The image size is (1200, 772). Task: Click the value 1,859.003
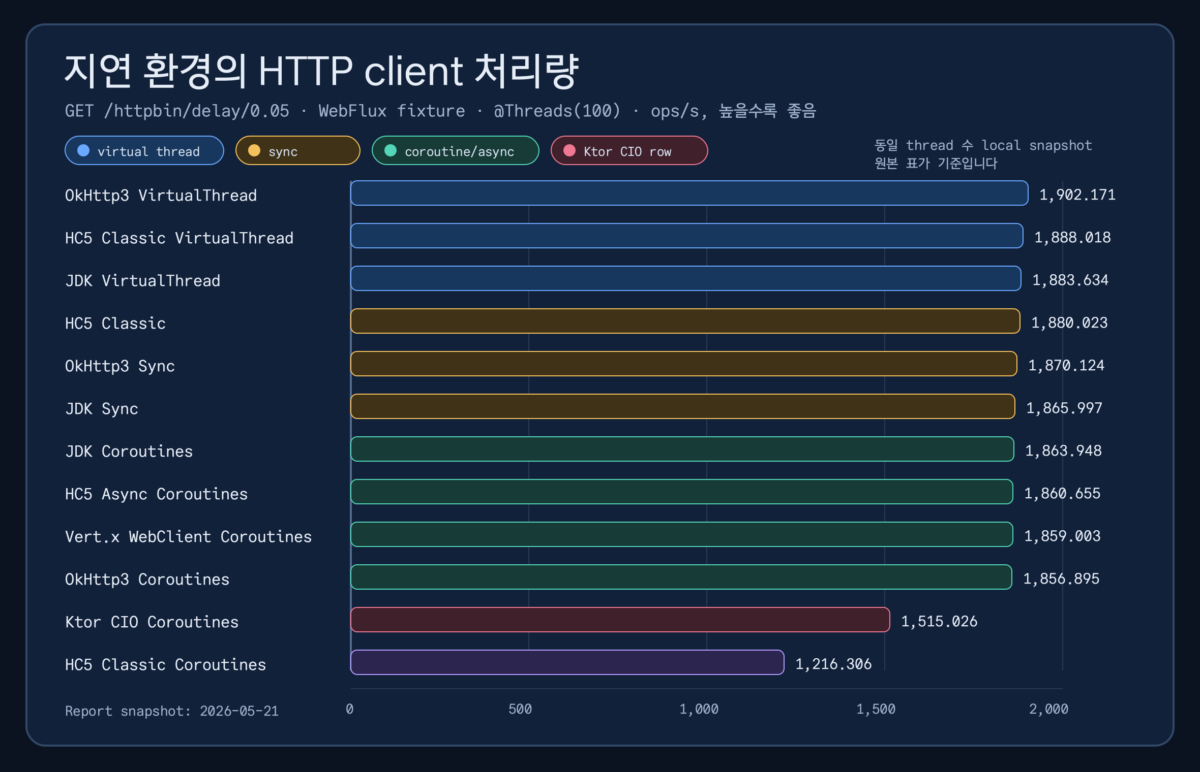click(1062, 536)
